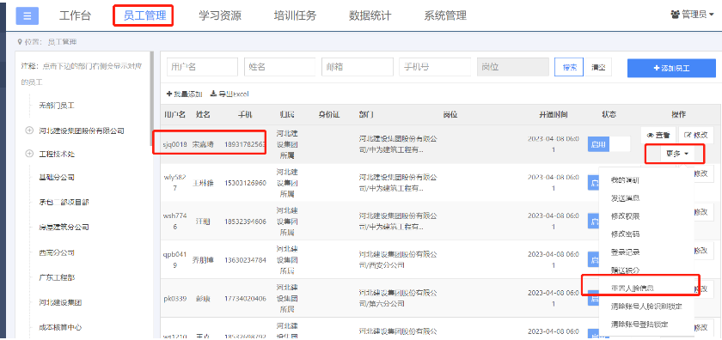Toggle the 启用 status switch for sjq0018
The image size is (722, 340).
click(x=609, y=144)
